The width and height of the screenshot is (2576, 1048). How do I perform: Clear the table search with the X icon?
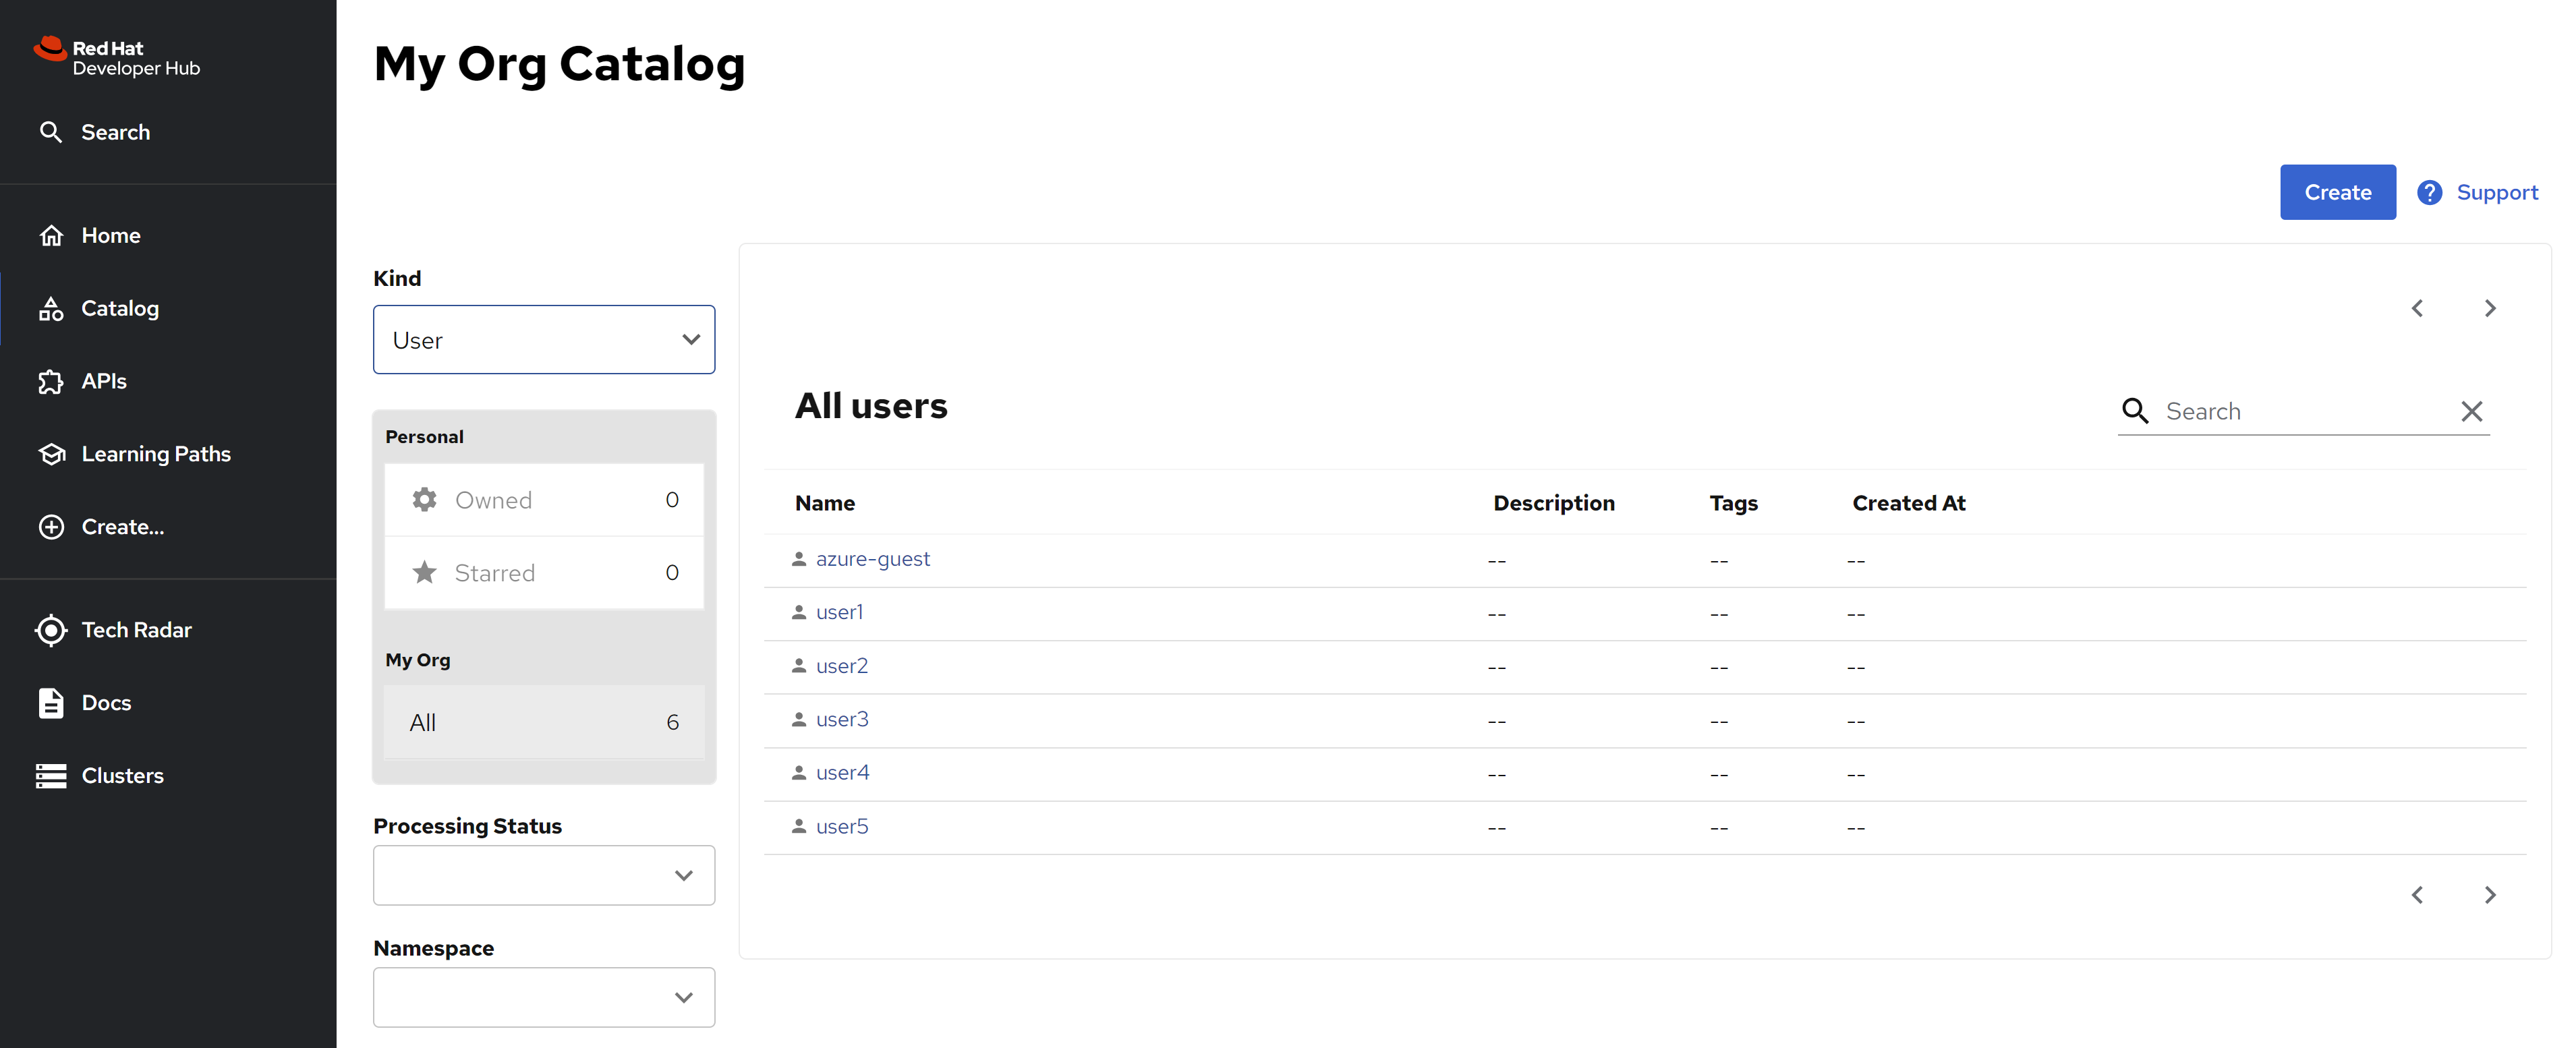[x=2471, y=411]
